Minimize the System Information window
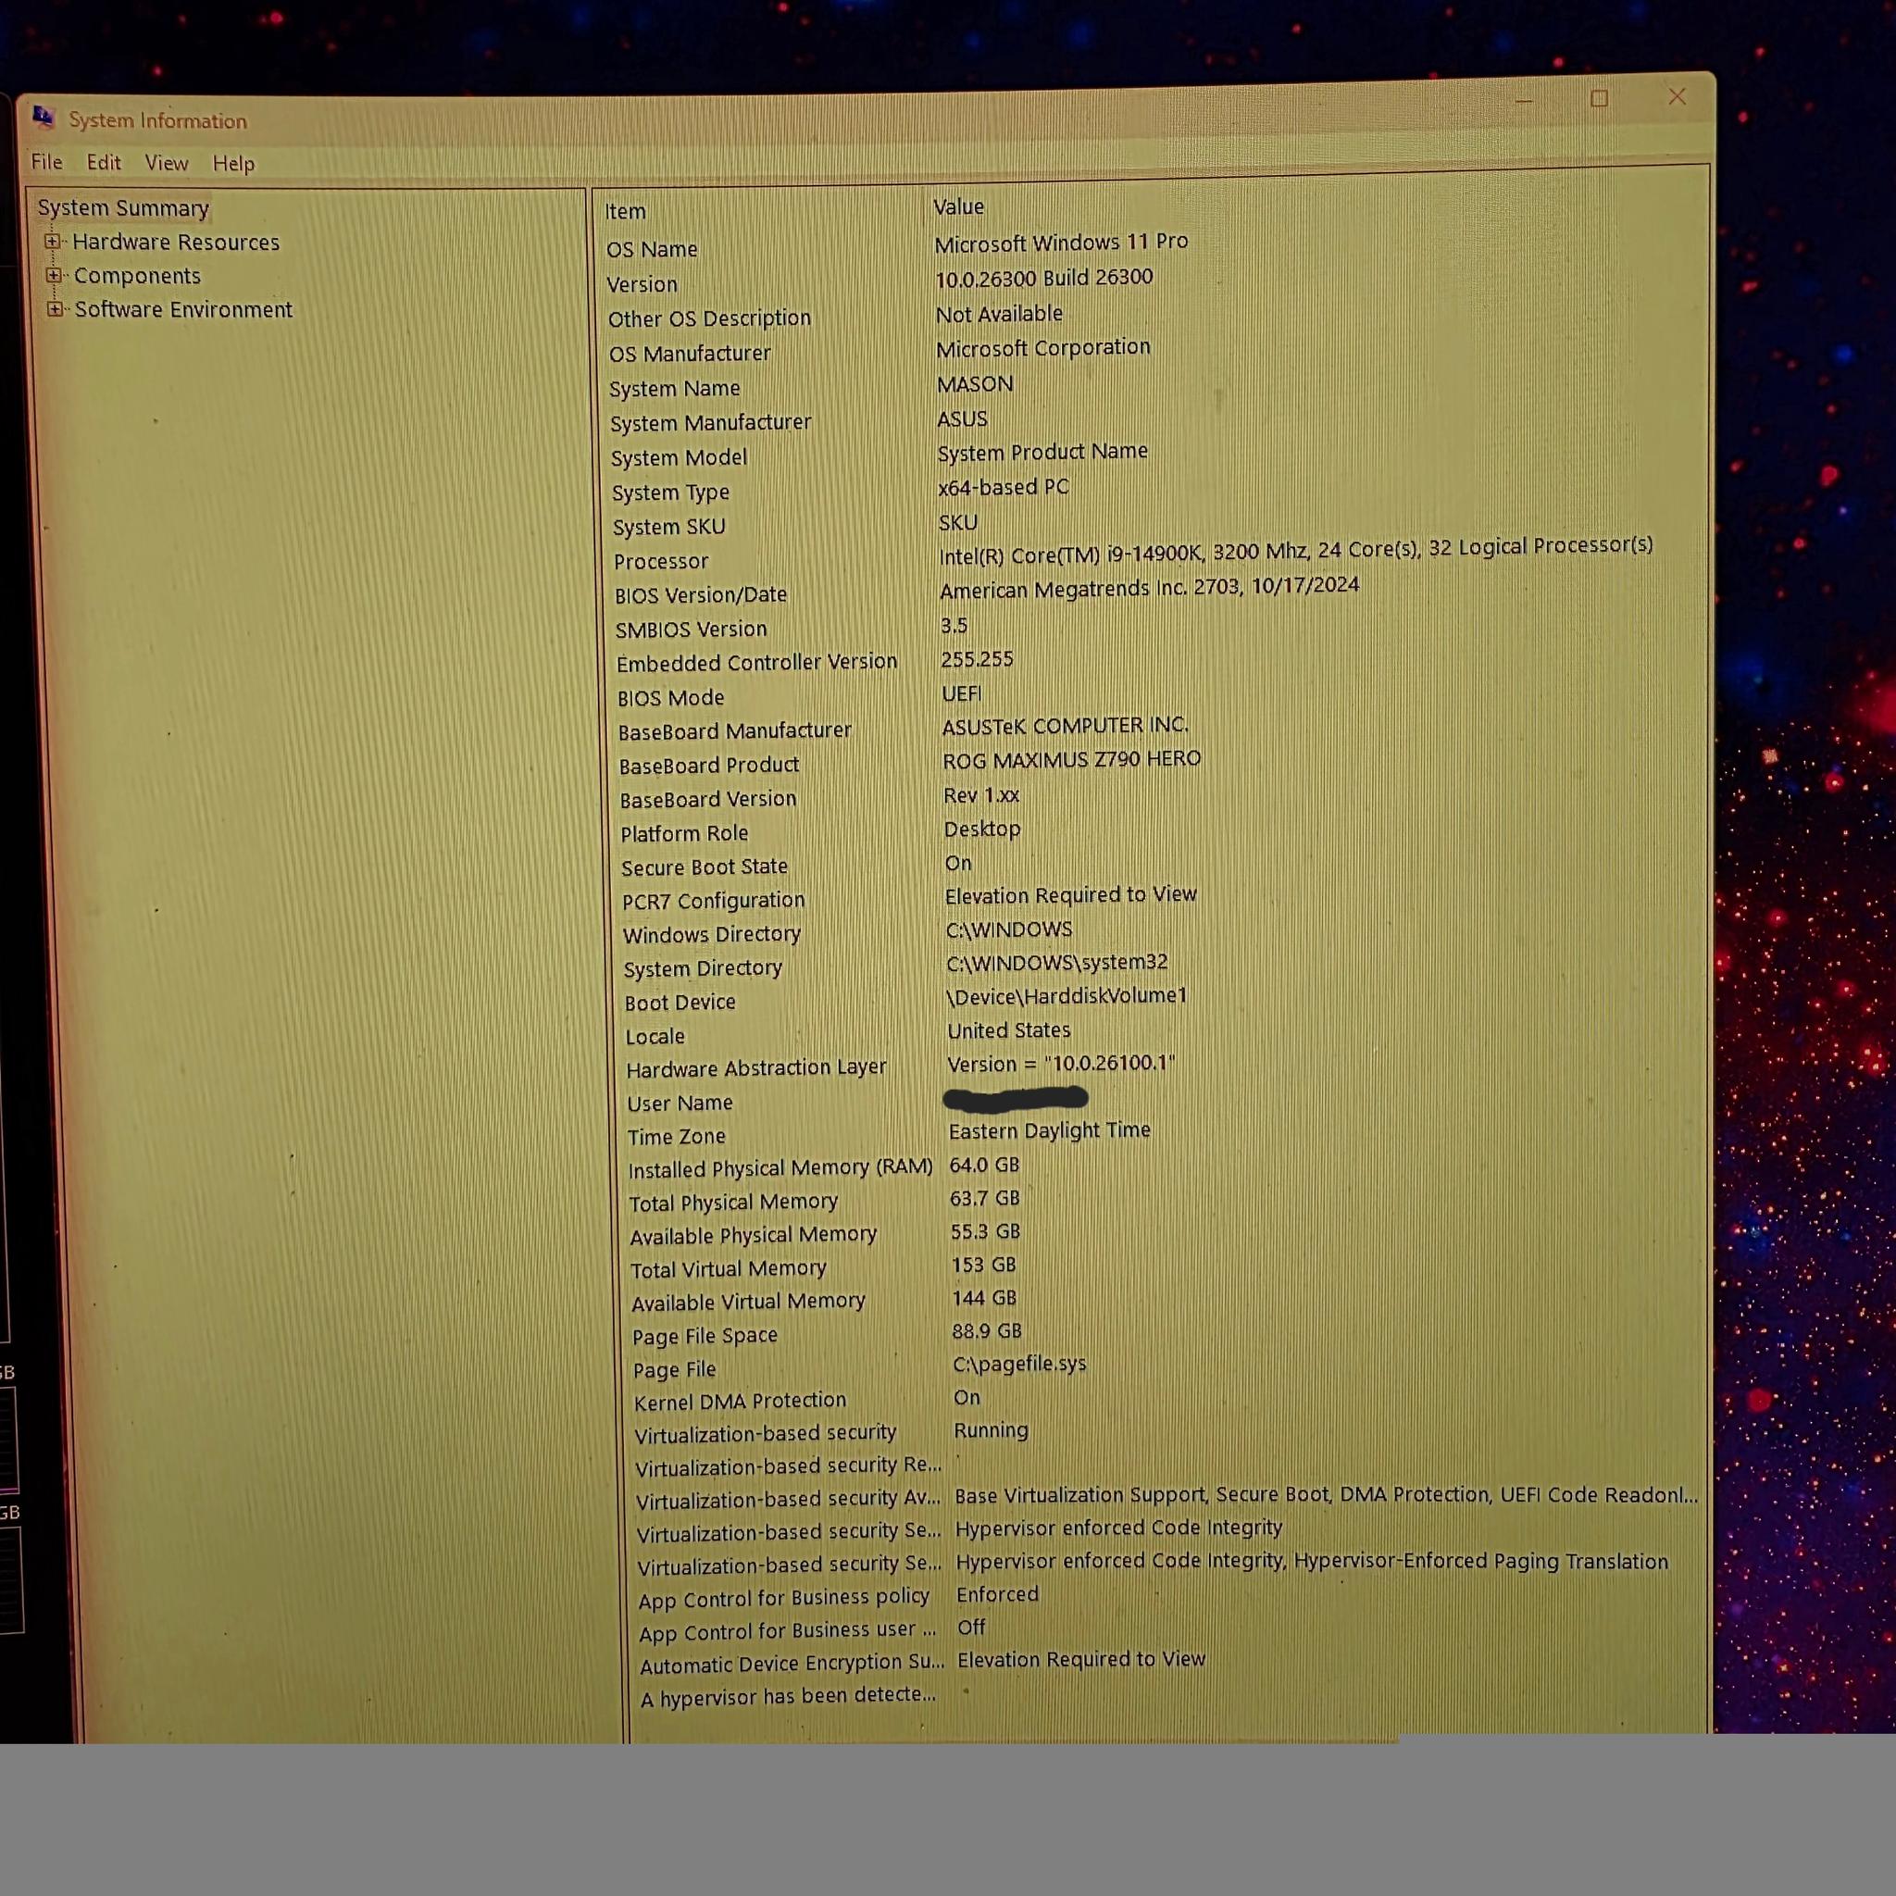 tap(1524, 100)
